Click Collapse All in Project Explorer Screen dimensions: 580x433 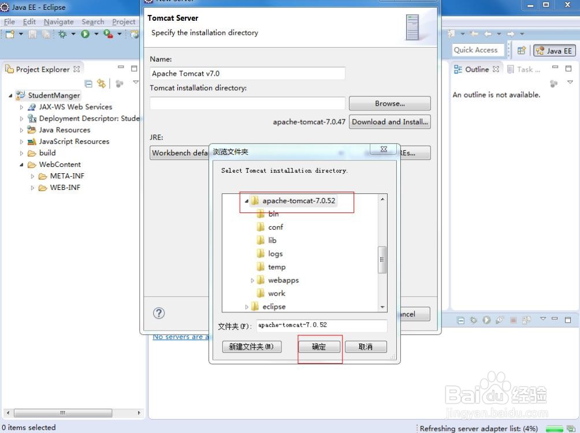(x=88, y=84)
